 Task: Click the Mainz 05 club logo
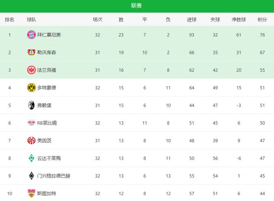pyautogui.click(x=32, y=140)
